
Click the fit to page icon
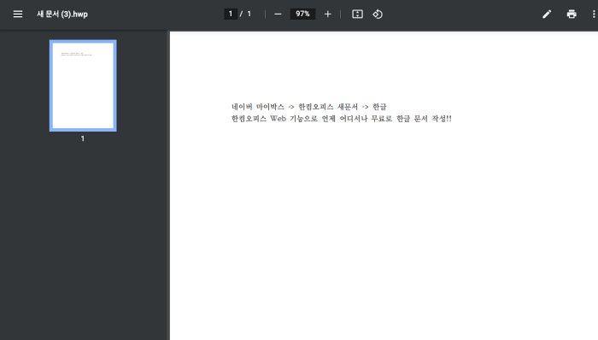coord(357,15)
